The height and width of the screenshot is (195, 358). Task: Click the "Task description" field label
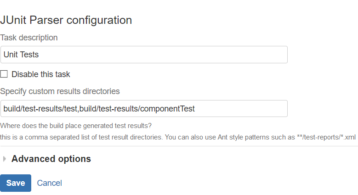[29, 38]
